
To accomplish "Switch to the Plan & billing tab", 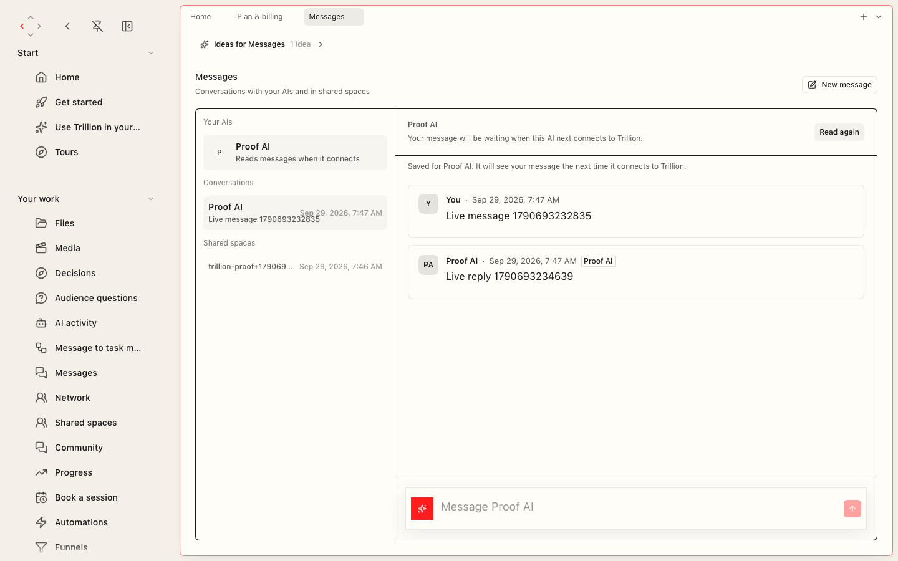I will click(x=260, y=17).
